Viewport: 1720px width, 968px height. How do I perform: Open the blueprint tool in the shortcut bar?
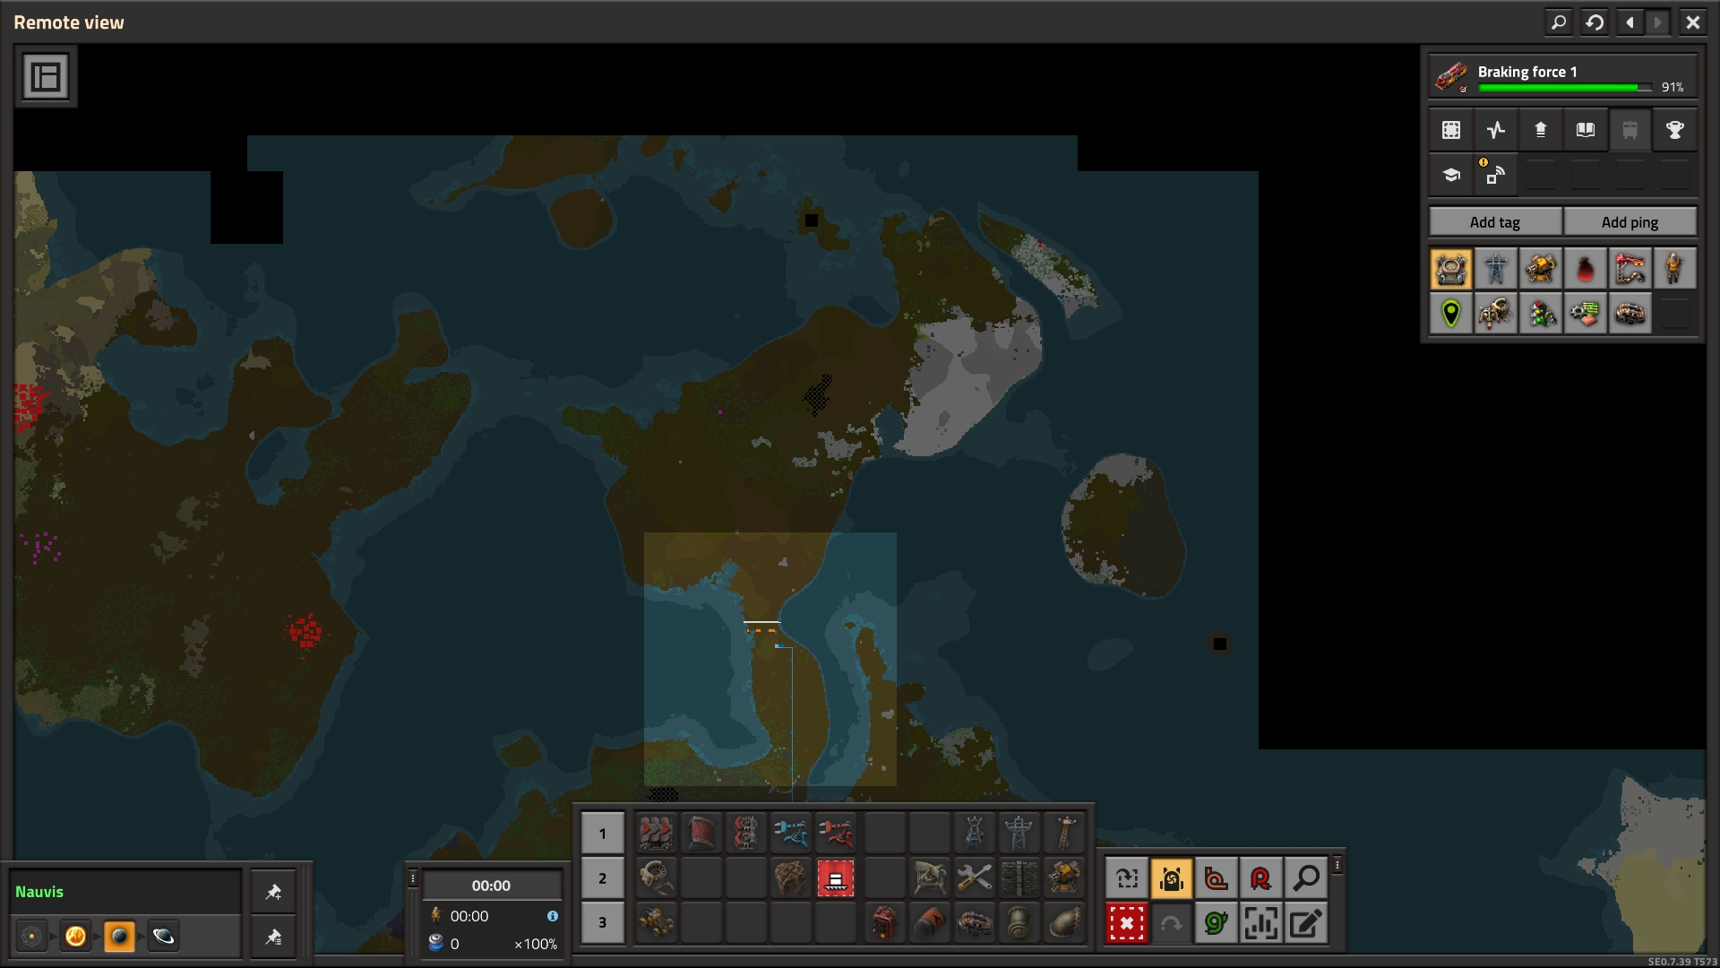coord(1127,878)
